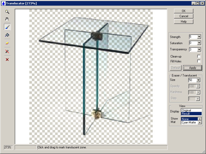Screen dimensions: 206x154
Task: Open the Help dialog
Action: coord(183,22)
